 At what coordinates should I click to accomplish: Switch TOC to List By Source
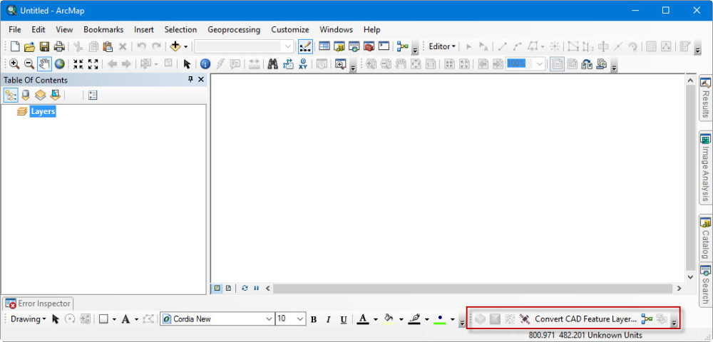click(x=26, y=95)
